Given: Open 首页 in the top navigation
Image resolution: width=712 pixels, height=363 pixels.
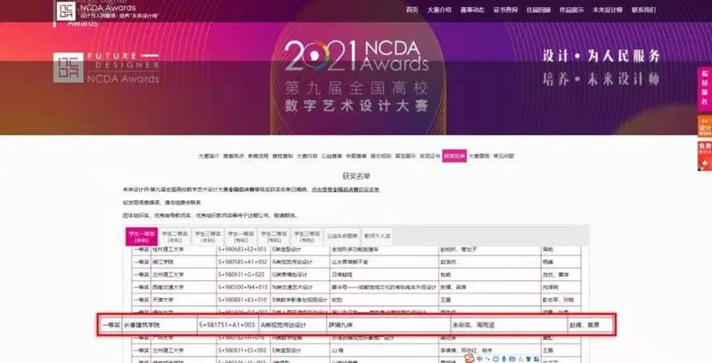Looking at the screenshot, I should point(412,11).
